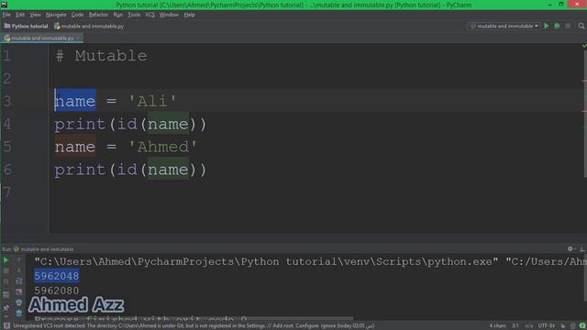
Task: Open the Edit menu
Action: click(20, 15)
